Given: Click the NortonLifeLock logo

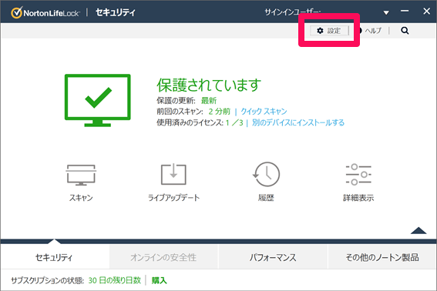Looking at the screenshot, I should [x=45, y=13].
